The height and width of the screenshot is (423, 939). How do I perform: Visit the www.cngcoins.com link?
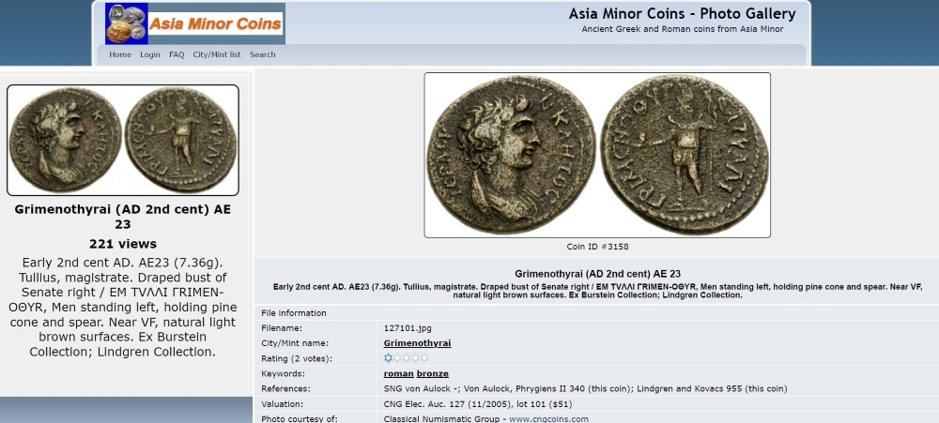pyautogui.click(x=548, y=419)
